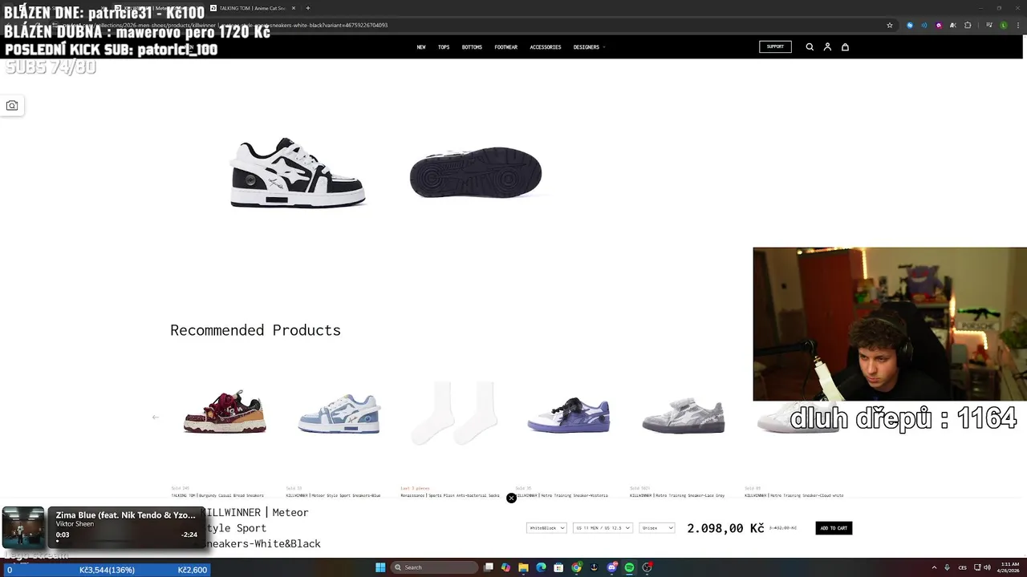Open the shopping bag cart icon
Viewport: 1027px width, 577px height.
click(x=845, y=47)
